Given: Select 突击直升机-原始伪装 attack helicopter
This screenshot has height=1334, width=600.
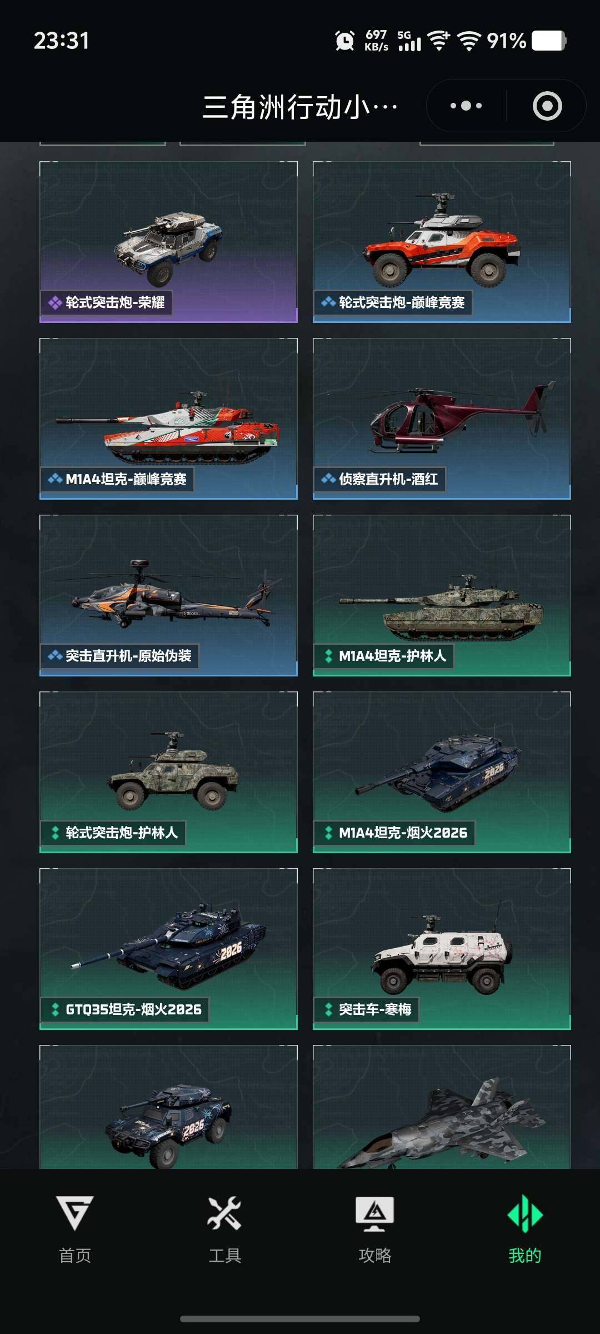Looking at the screenshot, I should 168,595.
